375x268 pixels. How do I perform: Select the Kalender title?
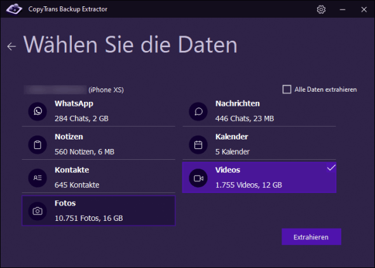coord(231,137)
